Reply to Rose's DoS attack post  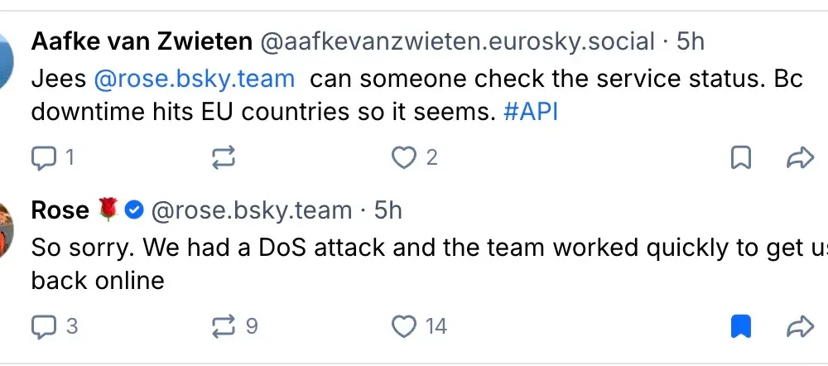(x=43, y=327)
